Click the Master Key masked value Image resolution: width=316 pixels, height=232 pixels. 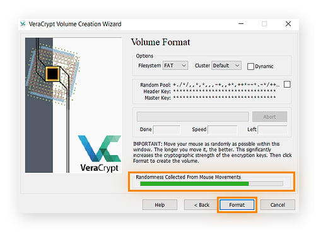225,97
